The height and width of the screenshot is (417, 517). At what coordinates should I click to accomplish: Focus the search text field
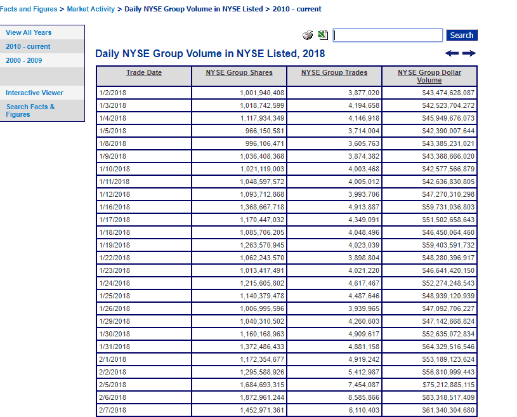click(388, 36)
